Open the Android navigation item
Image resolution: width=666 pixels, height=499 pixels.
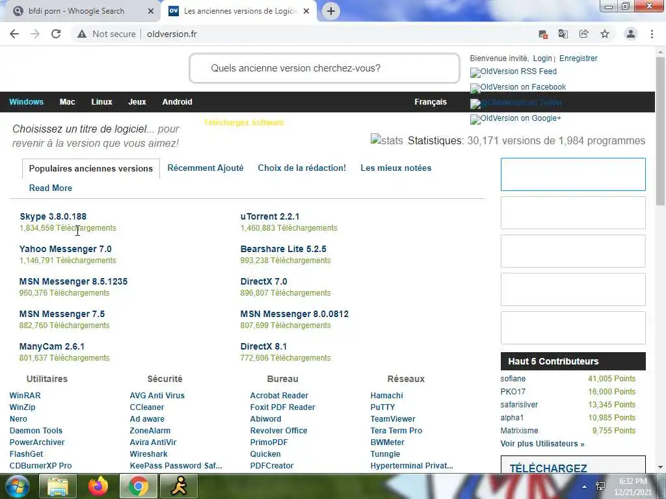pos(177,102)
